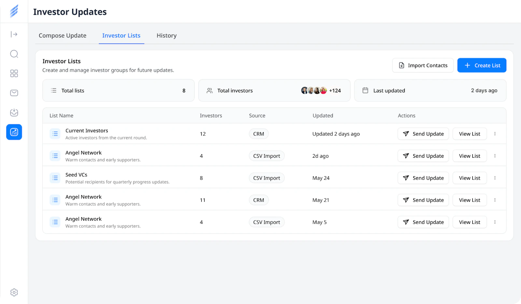Open more options for the 2d ago row
This screenshot has height=304, width=521.
click(495, 156)
